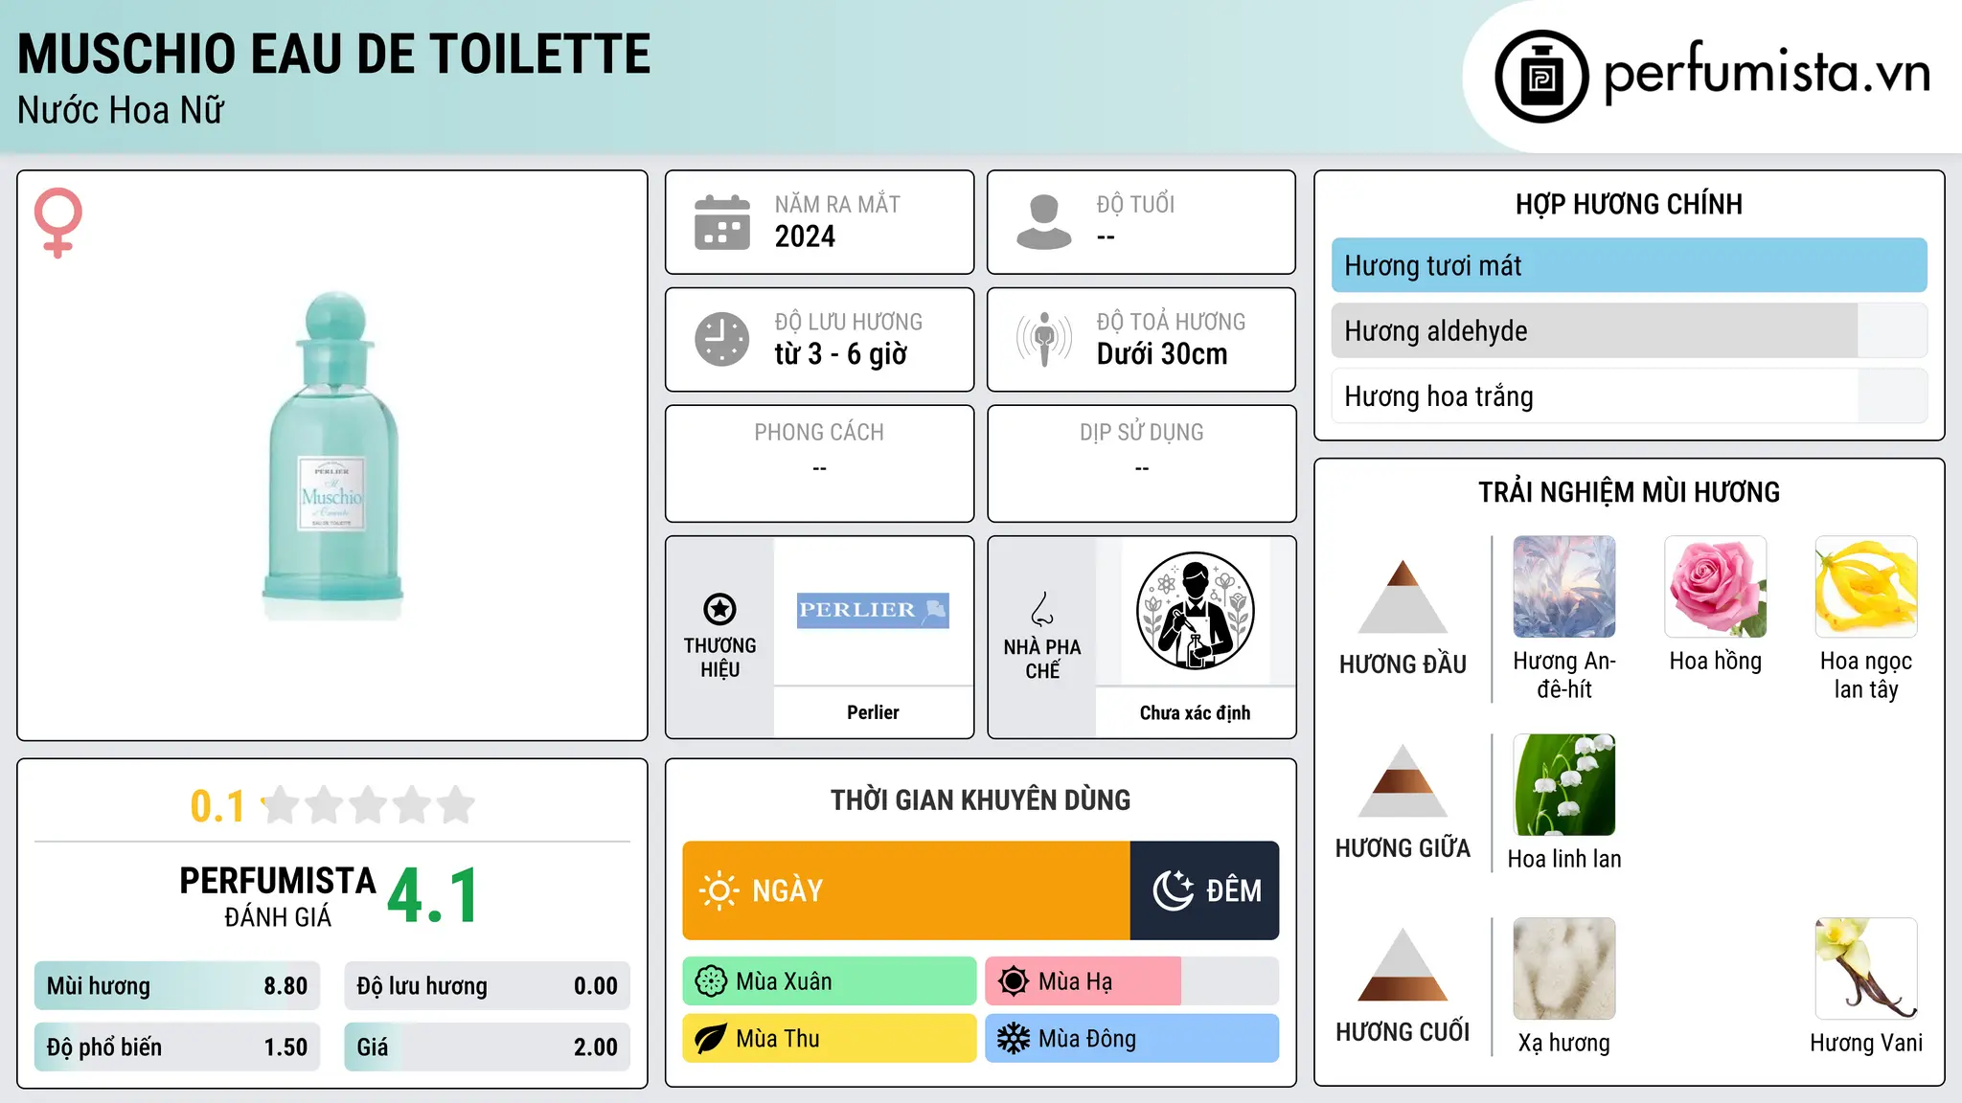Viewport: 1962px width, 1103px height.
Task: Click the sillage icon beside Độ toả hương
Action: (1043, 339)
